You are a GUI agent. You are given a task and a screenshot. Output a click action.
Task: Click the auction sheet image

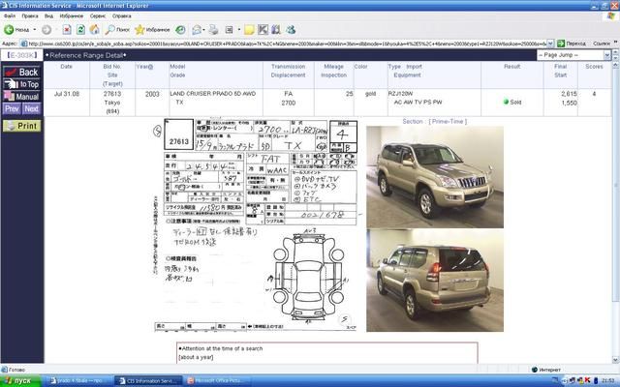(x=256, y=224)
